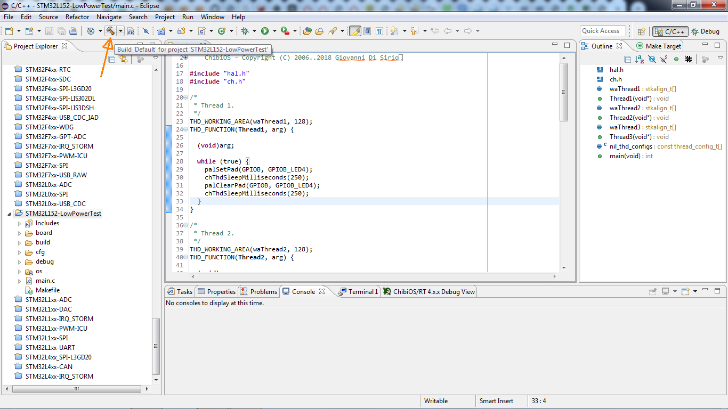Toggle Show Whitespace Characters pilcrow button
The width and height of the screenshot is (728, 409).
379,31
